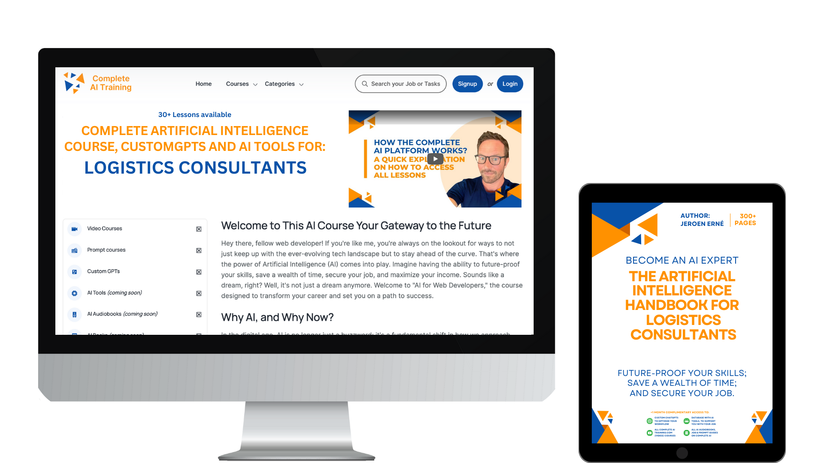The image size is (824, 463).
Task: Expand the Courses dropdown menu
Action: 241,84
